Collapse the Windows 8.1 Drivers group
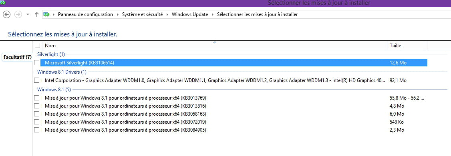The height and width of the screenshot is (156, 451). click(x=62, y=72)
